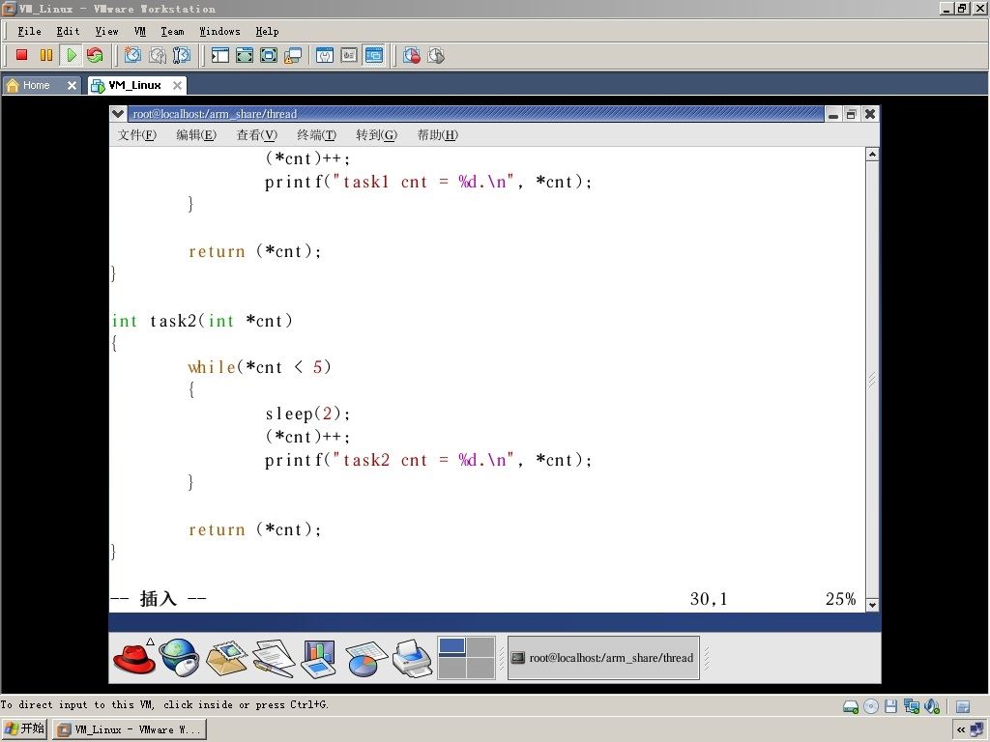Open the View menu in VMware
990x742 pixels.
click(106, 31)
